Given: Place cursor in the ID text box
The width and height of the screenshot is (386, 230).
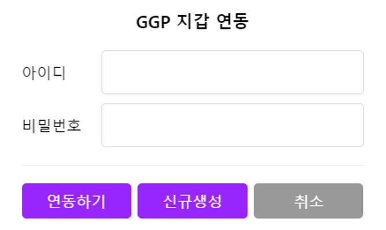Looking at the screenshot, I should point(233,72).
